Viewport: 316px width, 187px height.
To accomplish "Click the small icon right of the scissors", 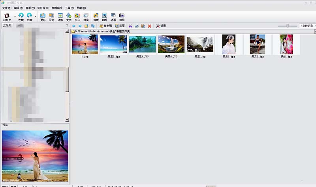I will tap(136, 26).
